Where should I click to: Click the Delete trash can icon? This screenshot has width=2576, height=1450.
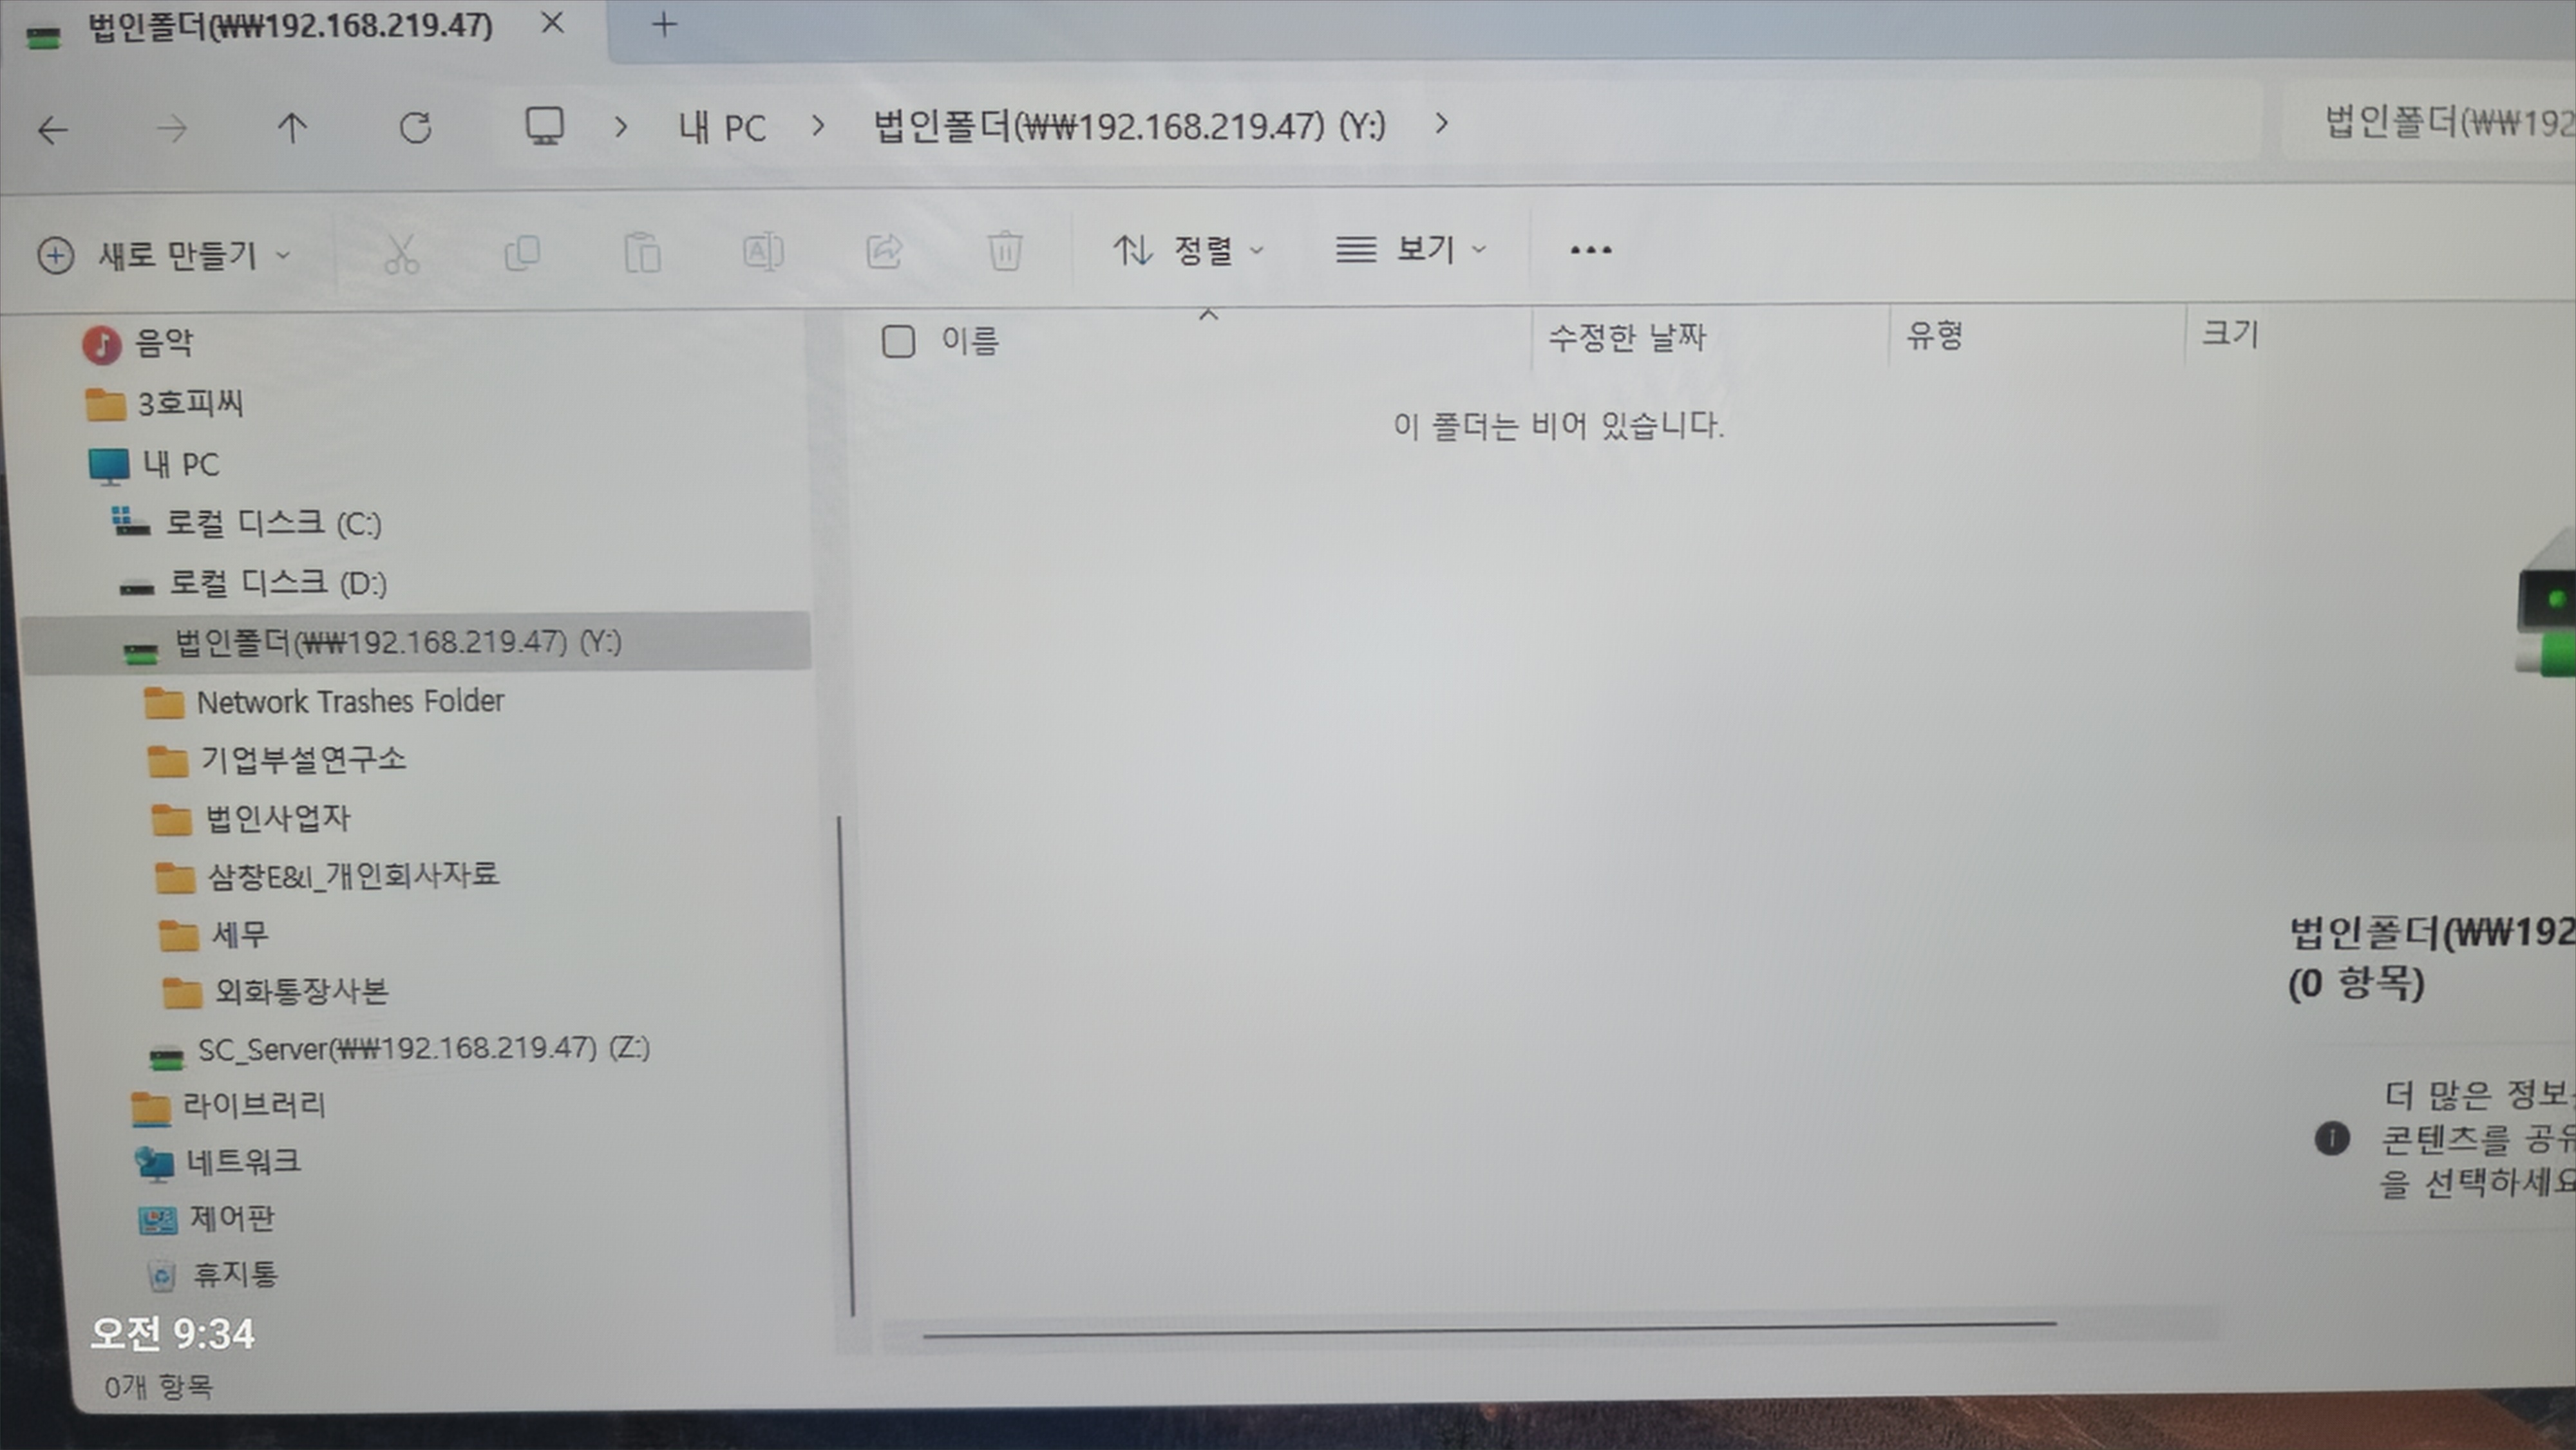[x=1004, y=251]
